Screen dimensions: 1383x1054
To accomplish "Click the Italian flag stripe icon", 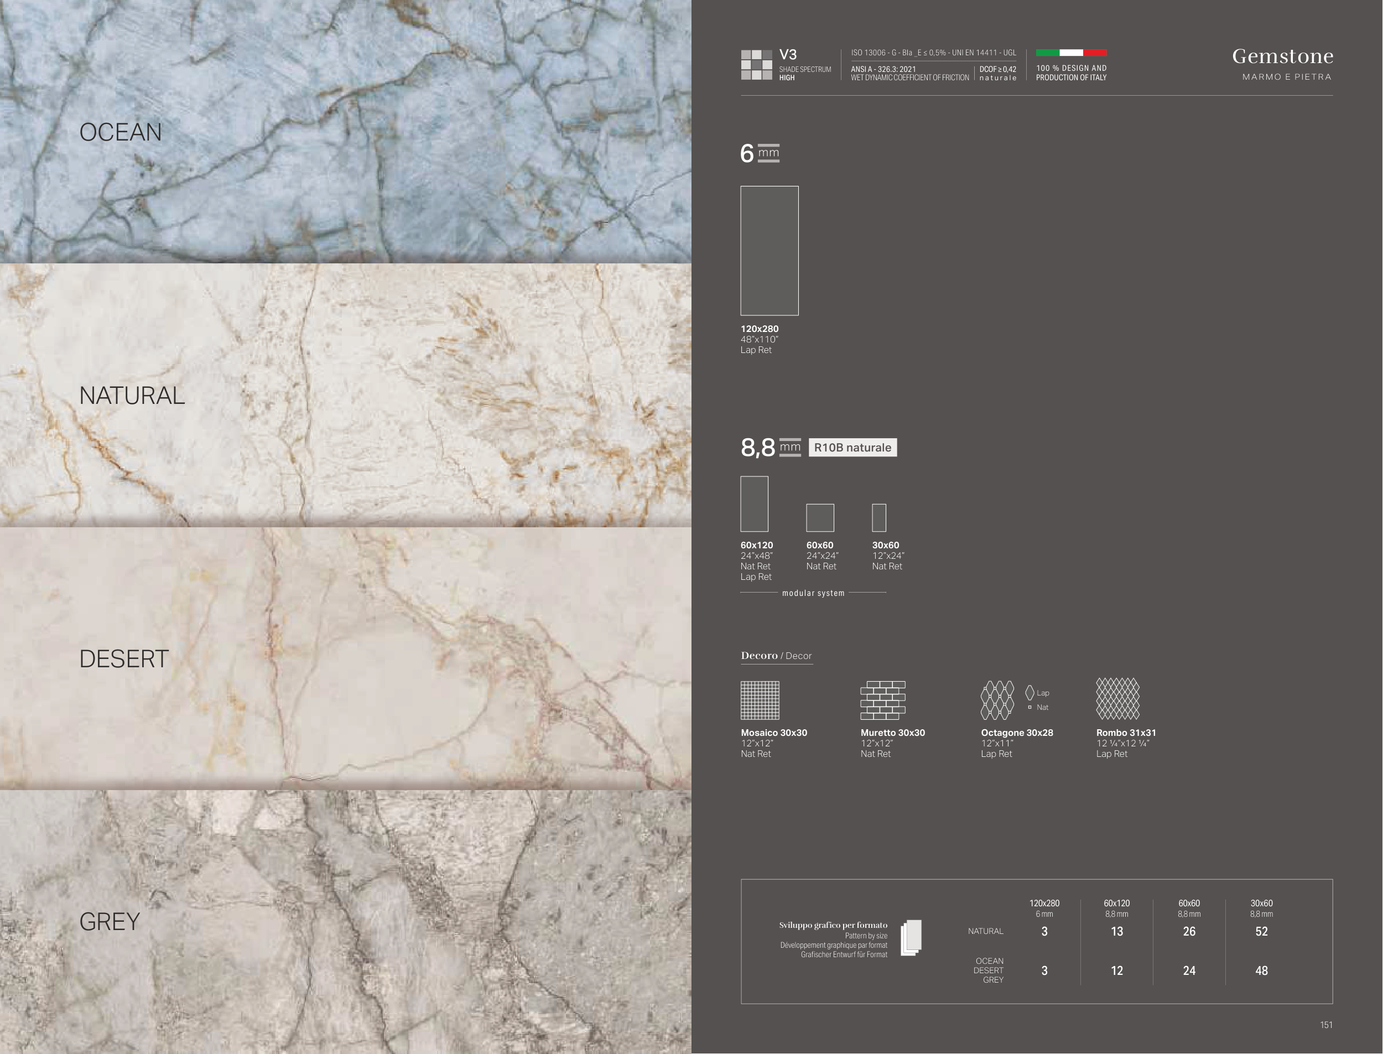I will click(1070, 53).
